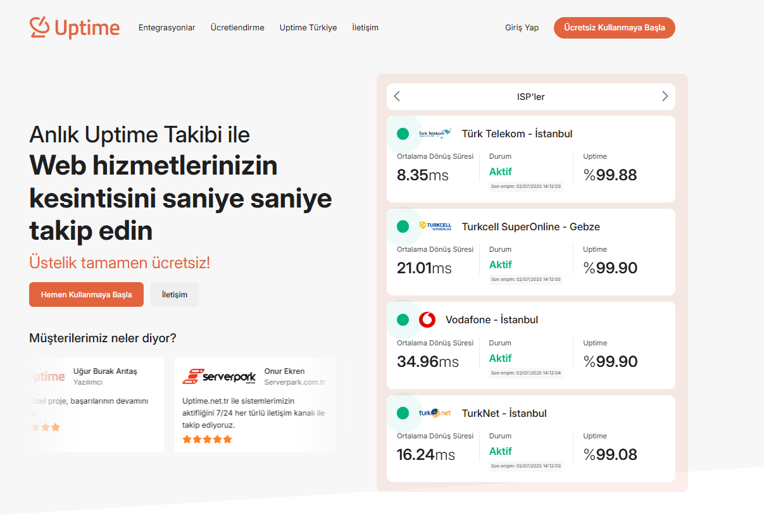This screenshot has height=520, width=764.
Task: Click the Serverpark logo in the testimonial
Action: [x=219, y=376]
